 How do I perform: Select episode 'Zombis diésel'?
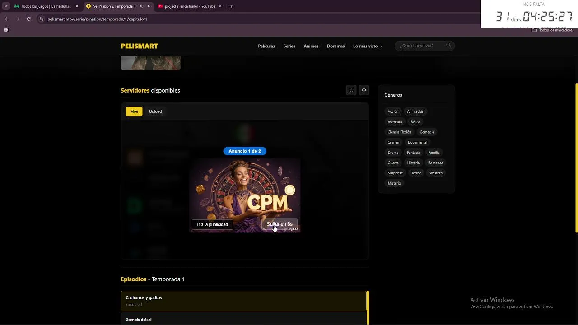[244, 320]
